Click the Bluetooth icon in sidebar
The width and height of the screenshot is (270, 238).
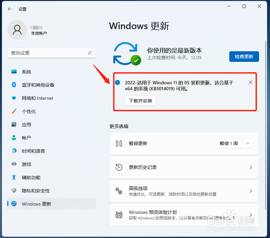pos(14,85)
